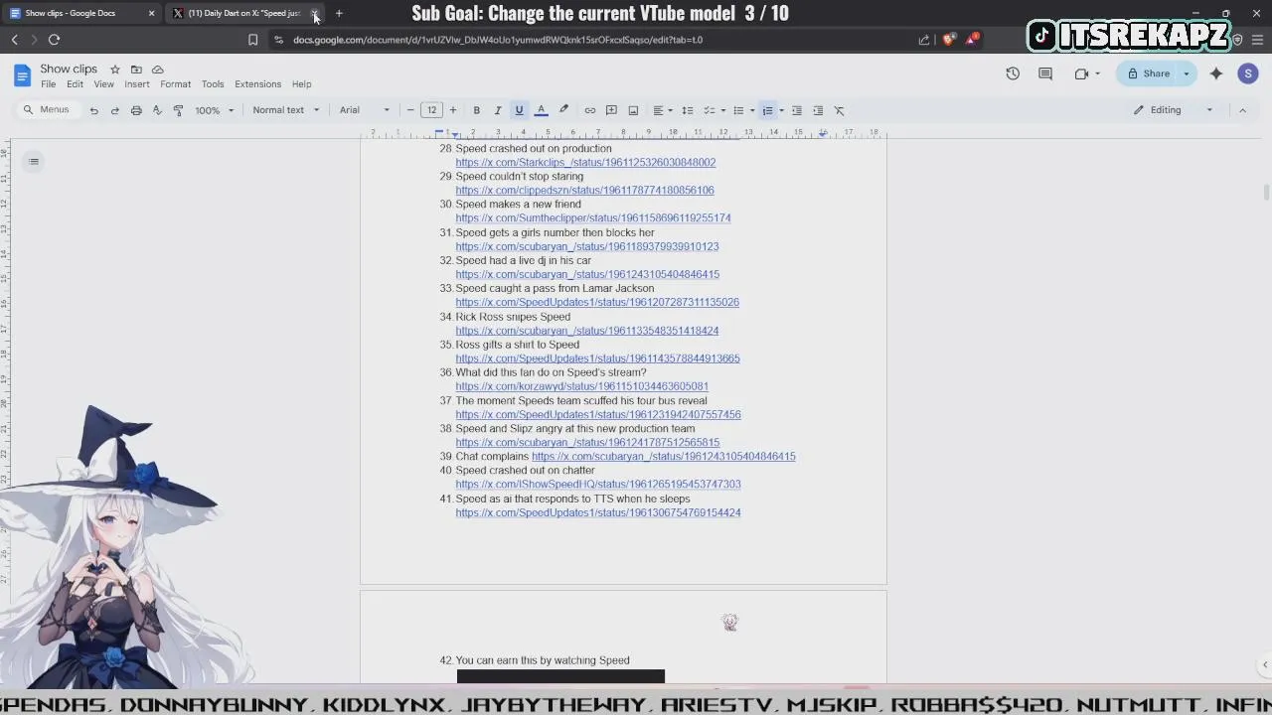
Task: Increase font size with plus button
Action: point(453,110)
